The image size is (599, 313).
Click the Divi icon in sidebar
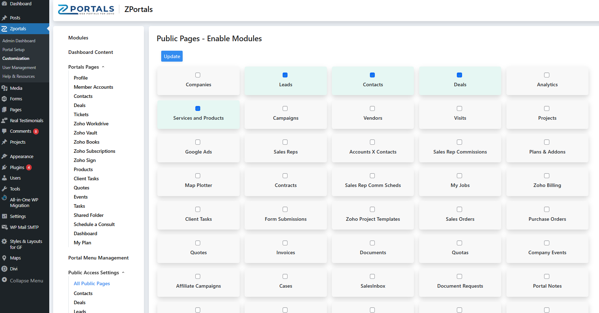click(x=4, y=269)
